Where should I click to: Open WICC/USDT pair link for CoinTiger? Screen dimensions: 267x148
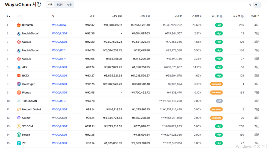pos(60,84)
